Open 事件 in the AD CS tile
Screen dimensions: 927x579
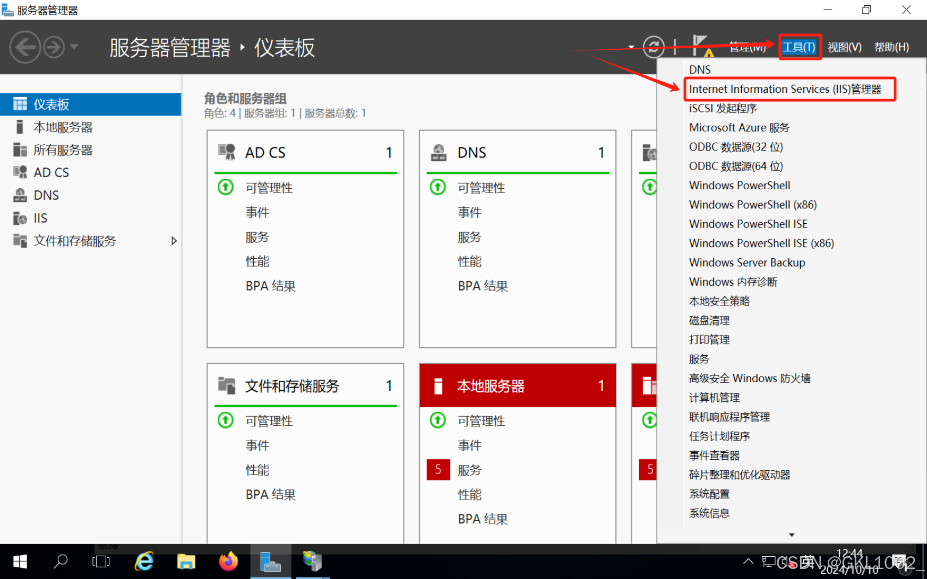click(x=257, y=212)
